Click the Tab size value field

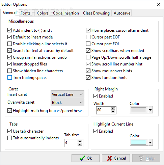pos(71,143)
